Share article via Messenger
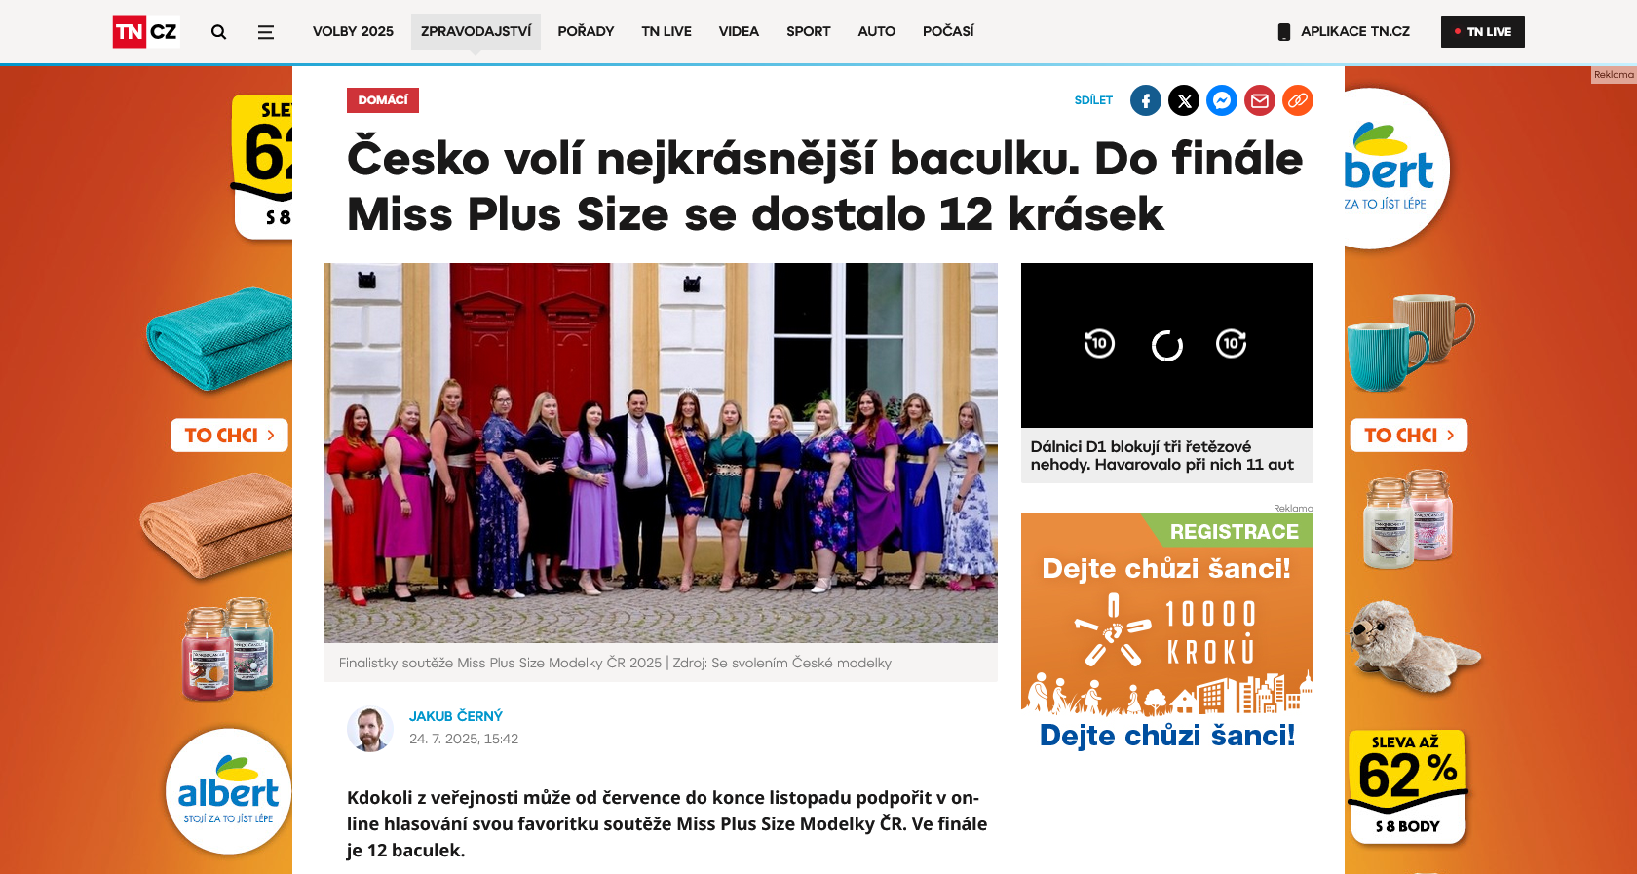This screenshot has width=1637, height=874. 1222,100
